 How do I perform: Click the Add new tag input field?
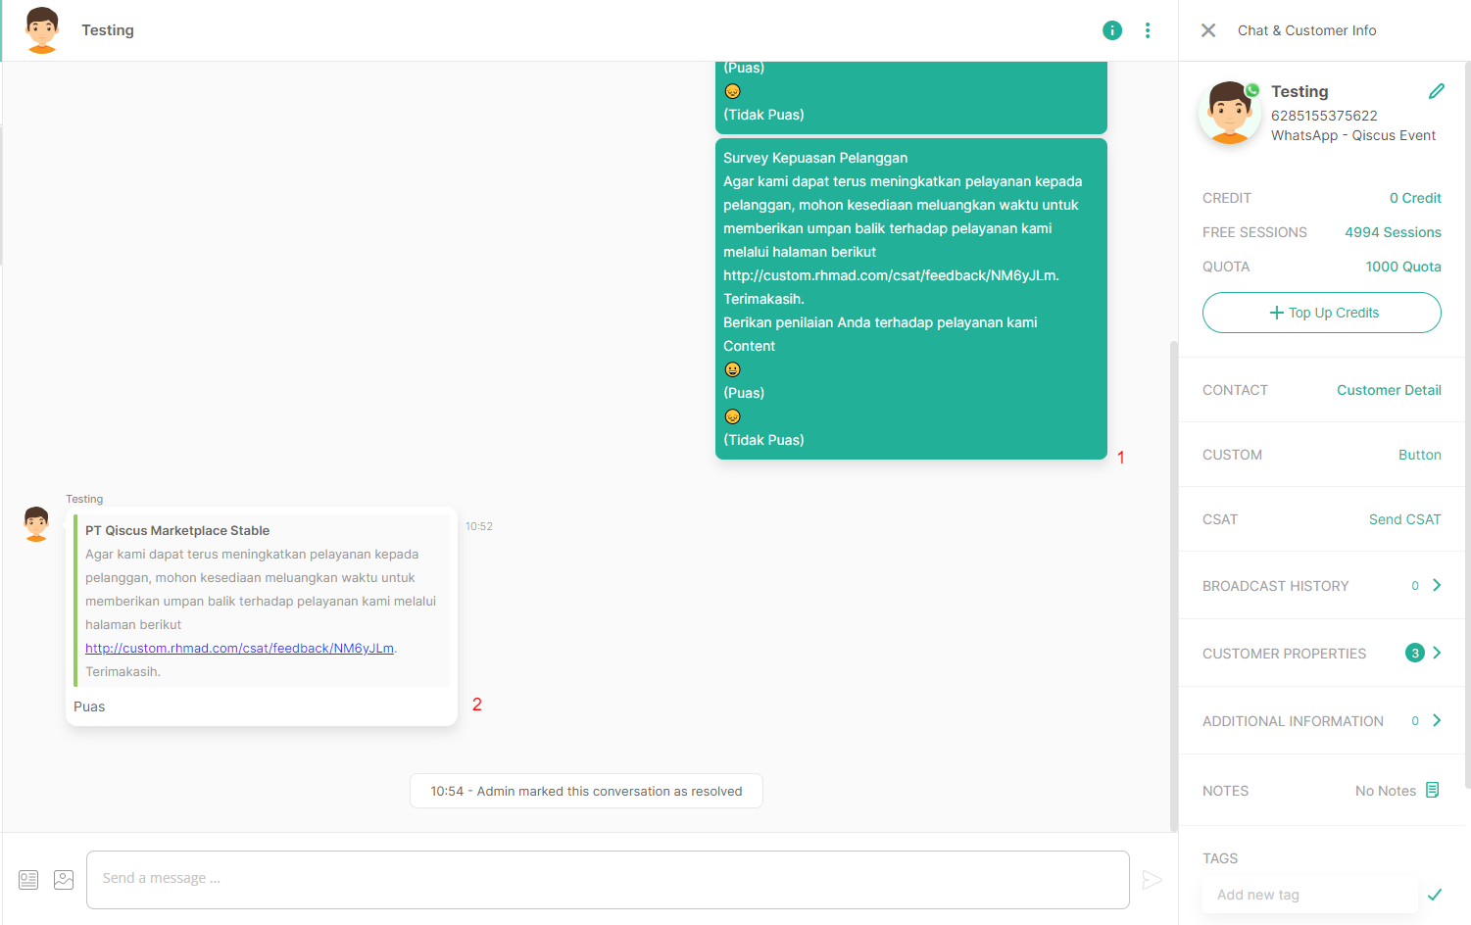point(1309,895)
